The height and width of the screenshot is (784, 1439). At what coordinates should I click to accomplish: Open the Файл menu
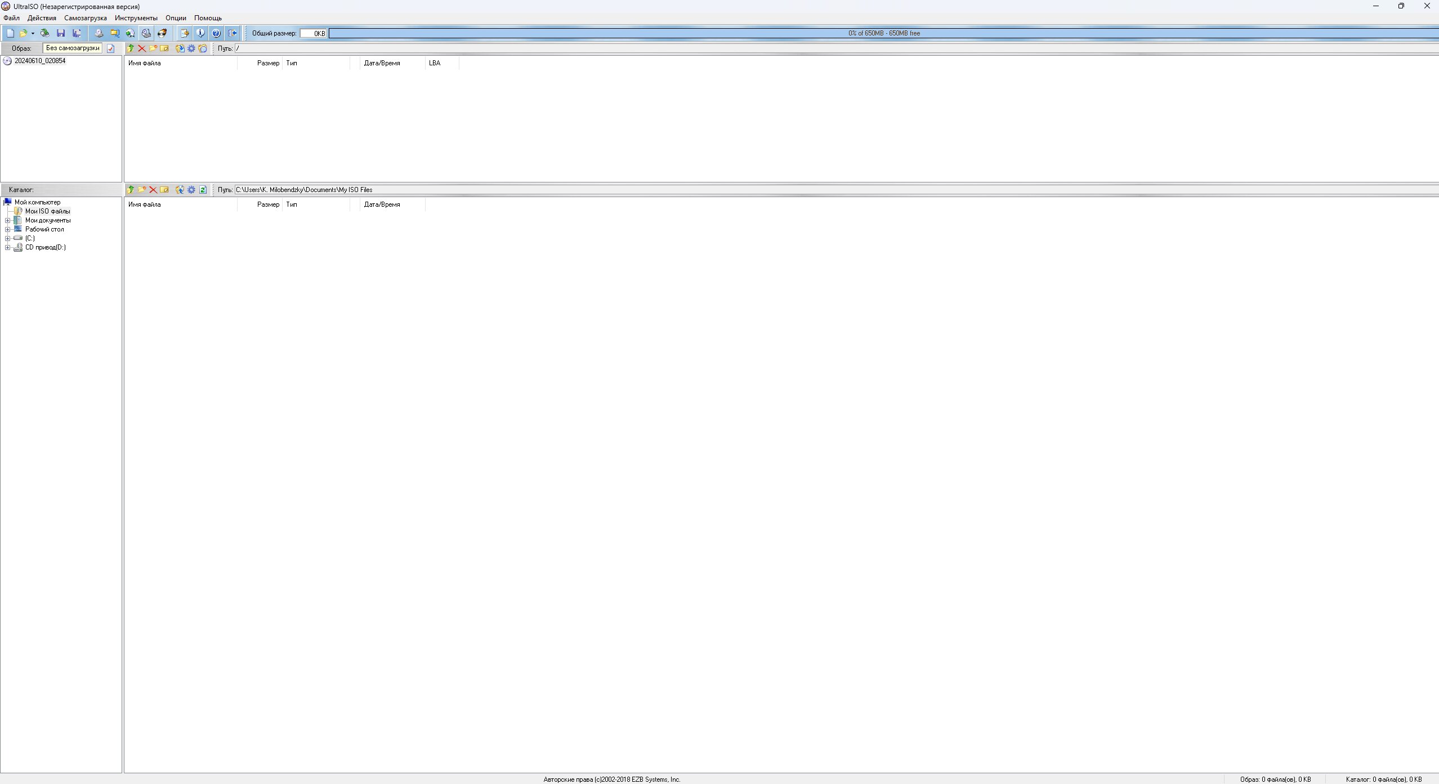tap(11, 18)
